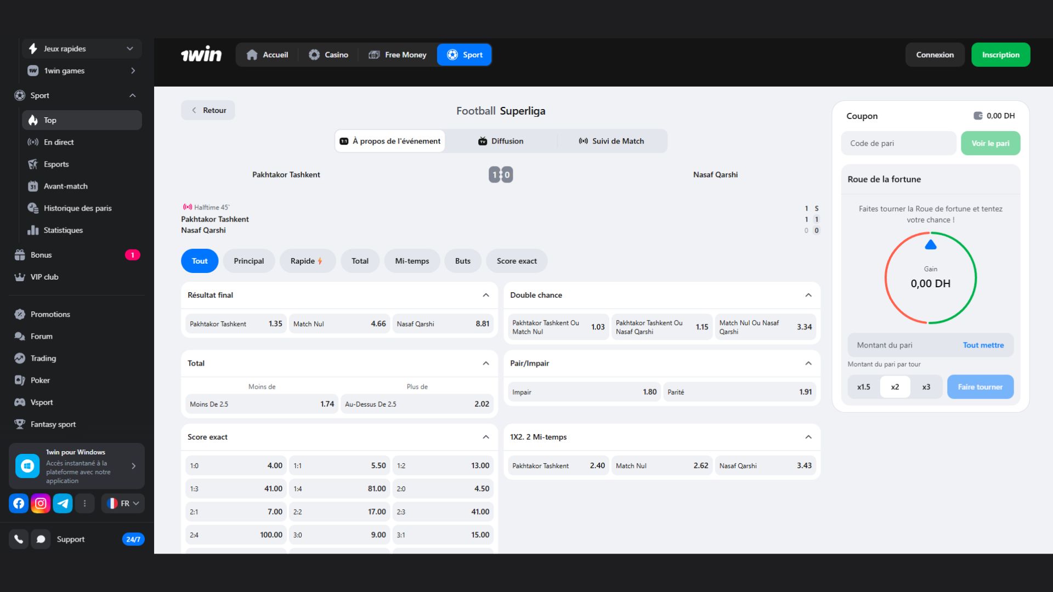Click the three-dot more socials icon
Viewport: 1053px width, 592px height.
[x=84, y=503]
